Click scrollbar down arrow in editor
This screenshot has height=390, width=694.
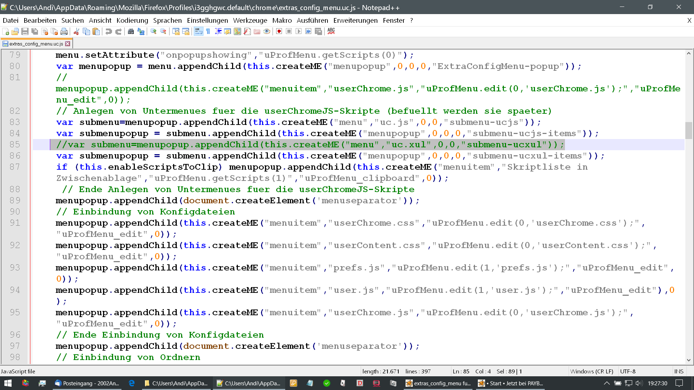tap(689, 360)
